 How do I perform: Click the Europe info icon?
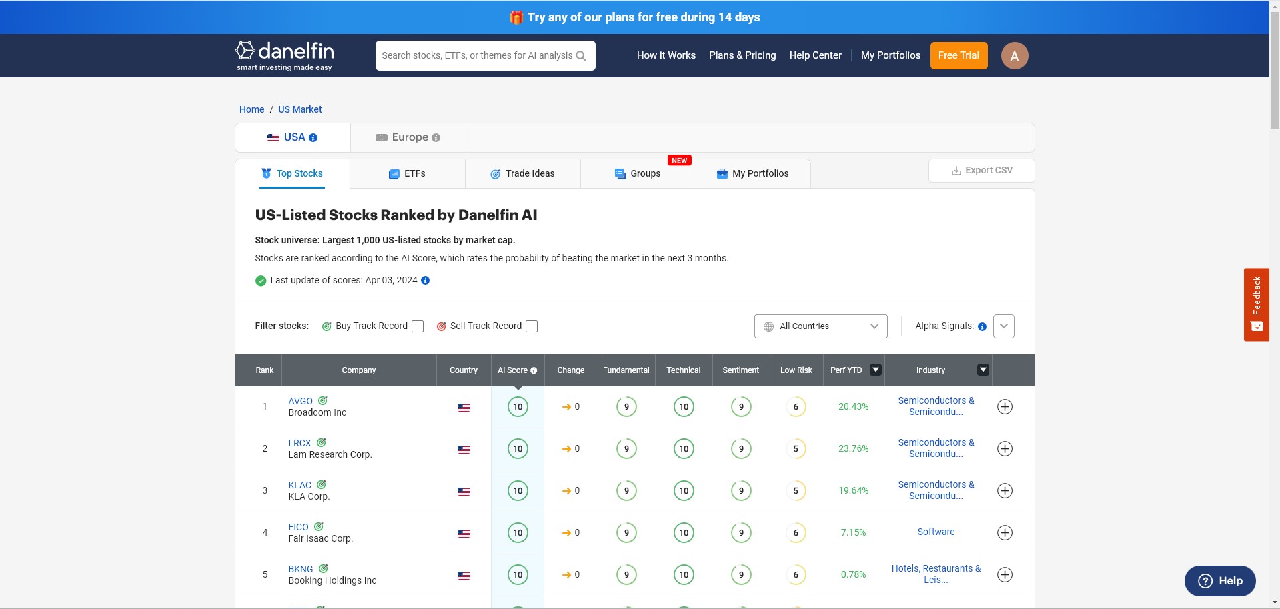(436, 137)
